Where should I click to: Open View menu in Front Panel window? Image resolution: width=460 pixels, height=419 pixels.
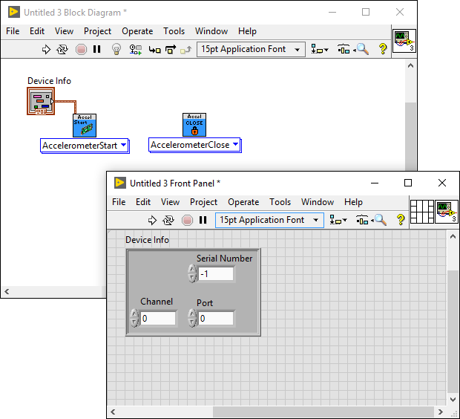click(x=170, y=202)
